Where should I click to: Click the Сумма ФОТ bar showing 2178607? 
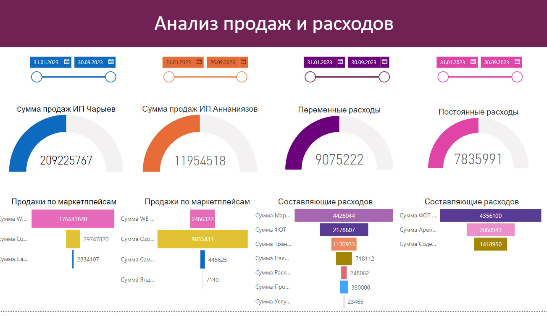tap(344, 230)
